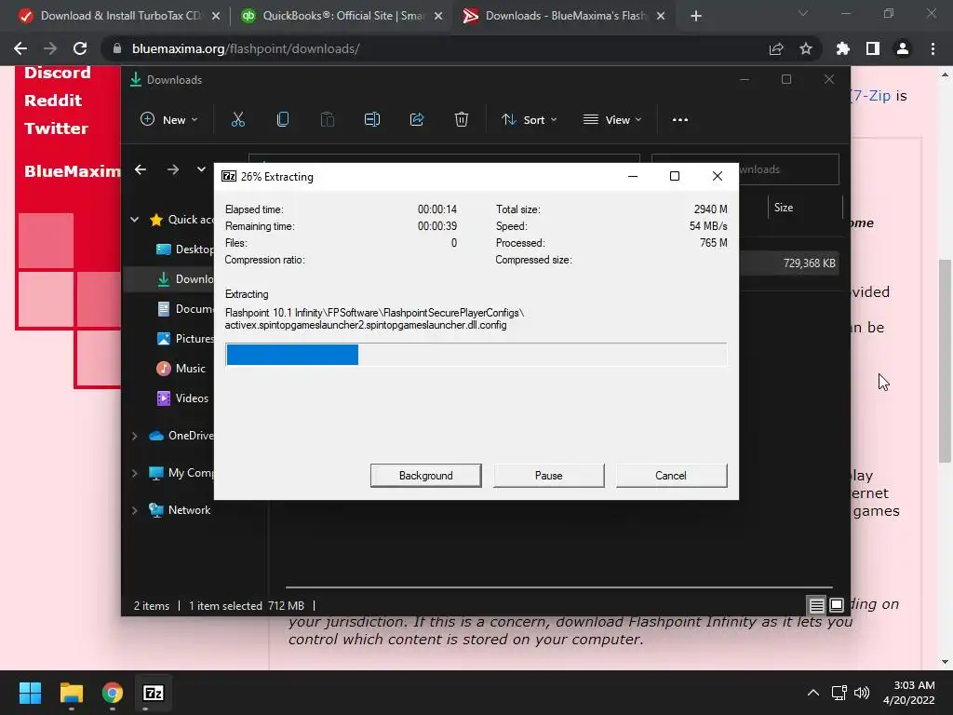Open Chrome three-dot menu
The height and width of the screenshot is (715, 953).
[933, 48]
